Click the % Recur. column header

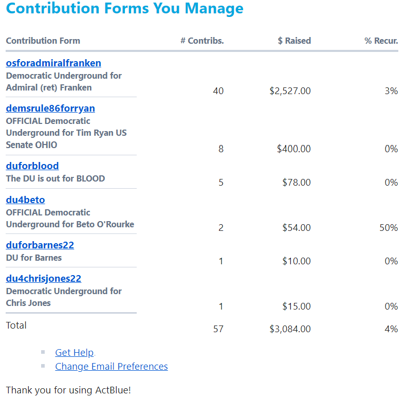click(x=381, y=41)
